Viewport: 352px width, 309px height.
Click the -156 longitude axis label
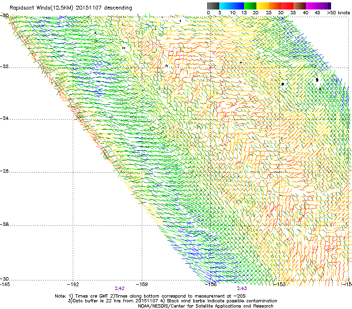(x=211, y=285)
